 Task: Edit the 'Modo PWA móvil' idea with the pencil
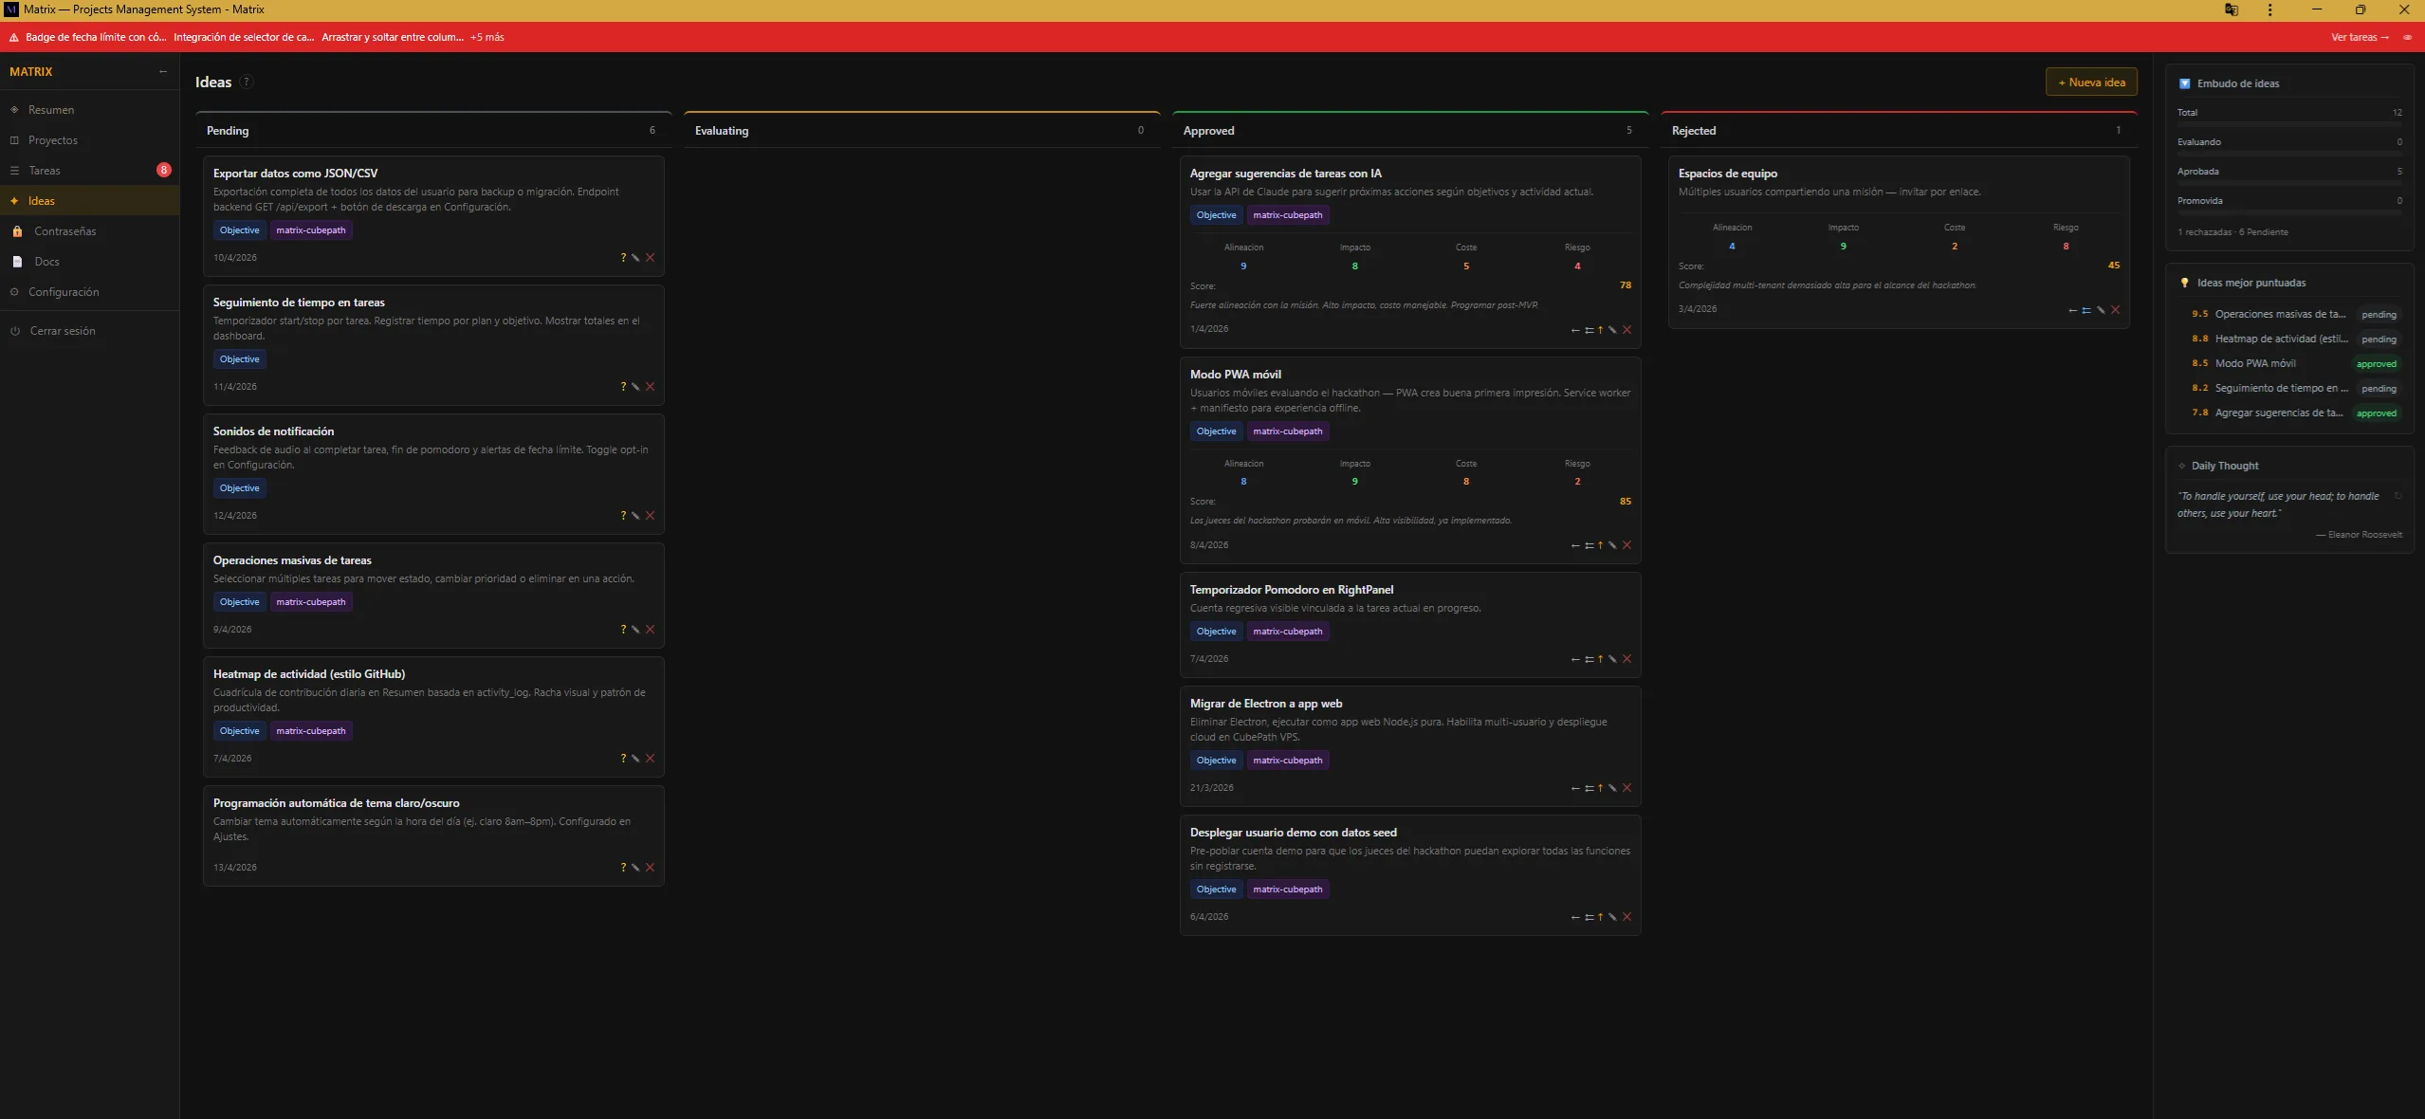1611,545
